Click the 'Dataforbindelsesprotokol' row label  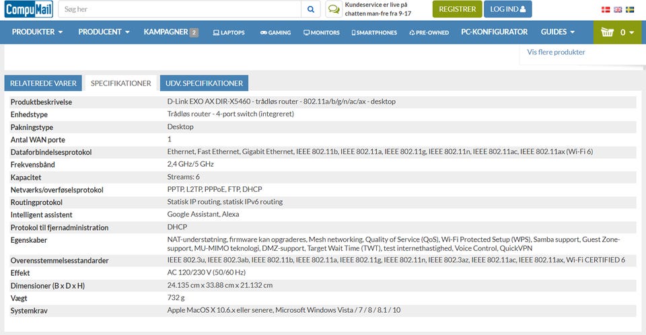pyautogui.click(x=51, y=152)
